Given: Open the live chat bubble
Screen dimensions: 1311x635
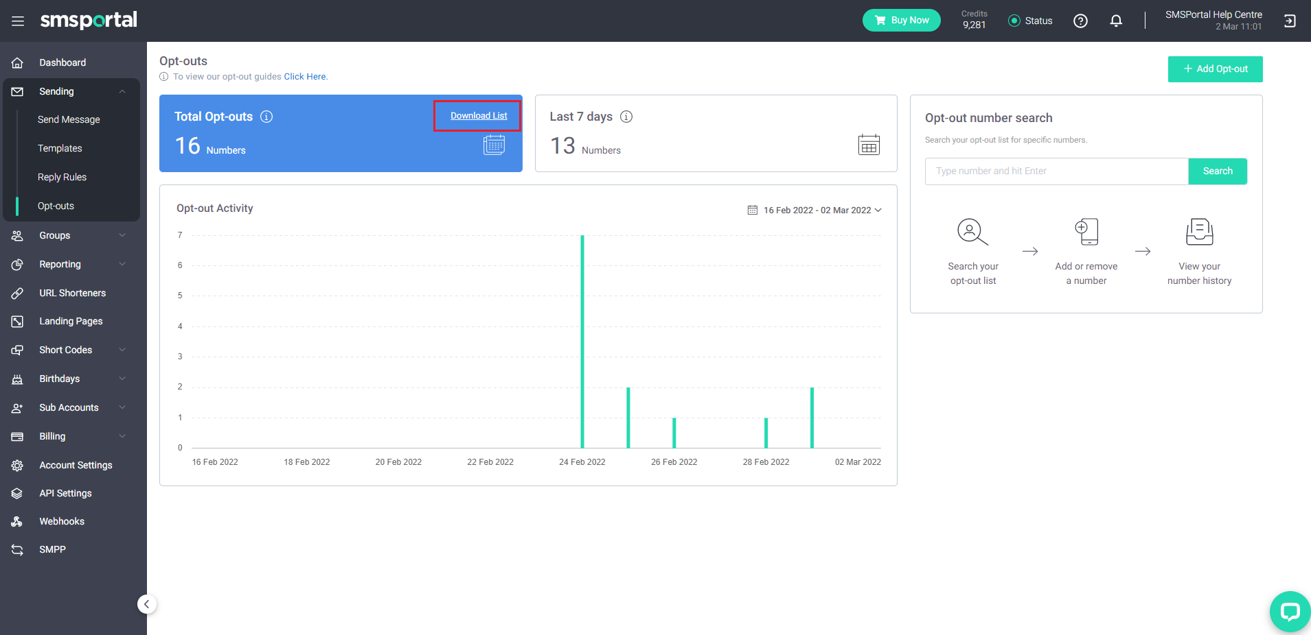Looking at the screenshot, I should 1290,611.
